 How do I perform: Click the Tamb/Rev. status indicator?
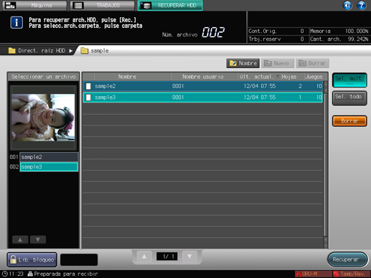pos(352,274)
